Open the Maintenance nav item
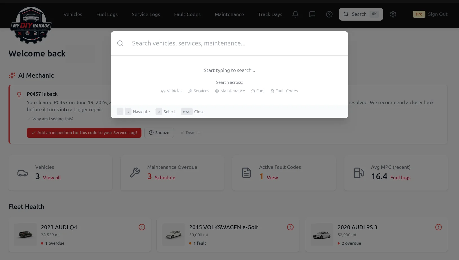 click(x=229, y=14)
